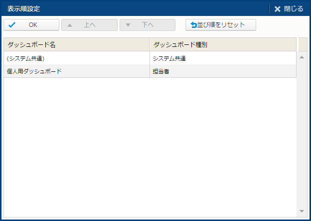Click the 表示順設定 dialog title
The width and height of the screenshot is (311, 221).
pos(24,9)
